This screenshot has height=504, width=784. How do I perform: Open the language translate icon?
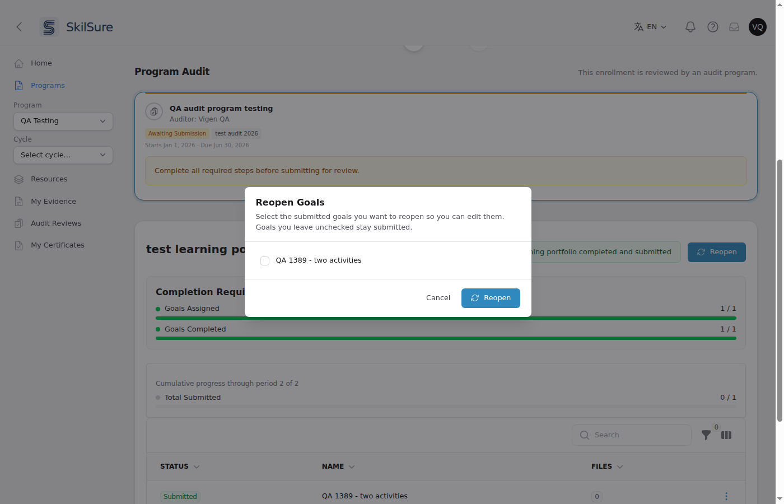639,27
